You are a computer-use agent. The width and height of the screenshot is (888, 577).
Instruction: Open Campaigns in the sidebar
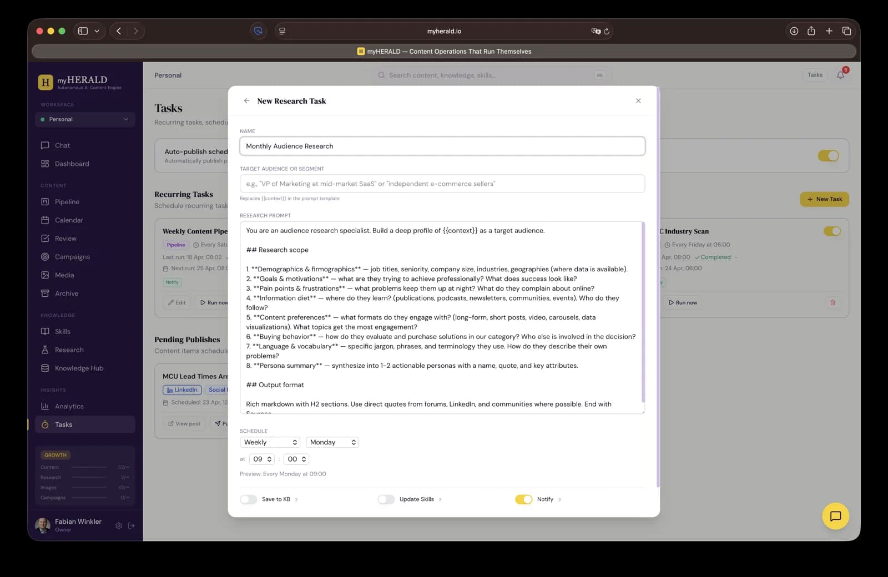[x=72, y=257]
